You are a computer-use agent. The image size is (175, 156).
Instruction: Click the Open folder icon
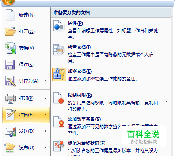click(x=10, y=31)
